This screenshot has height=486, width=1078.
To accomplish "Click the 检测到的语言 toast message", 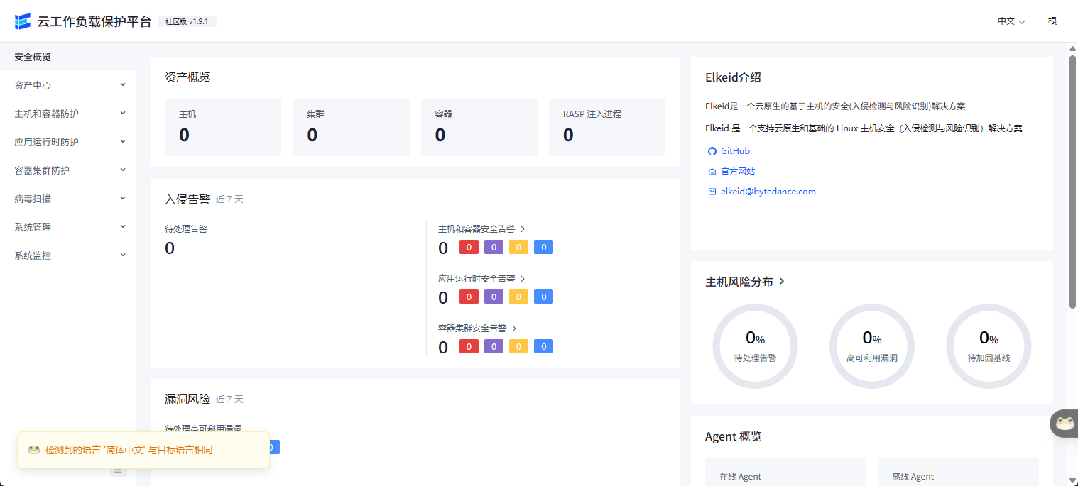I will [143, 450].
